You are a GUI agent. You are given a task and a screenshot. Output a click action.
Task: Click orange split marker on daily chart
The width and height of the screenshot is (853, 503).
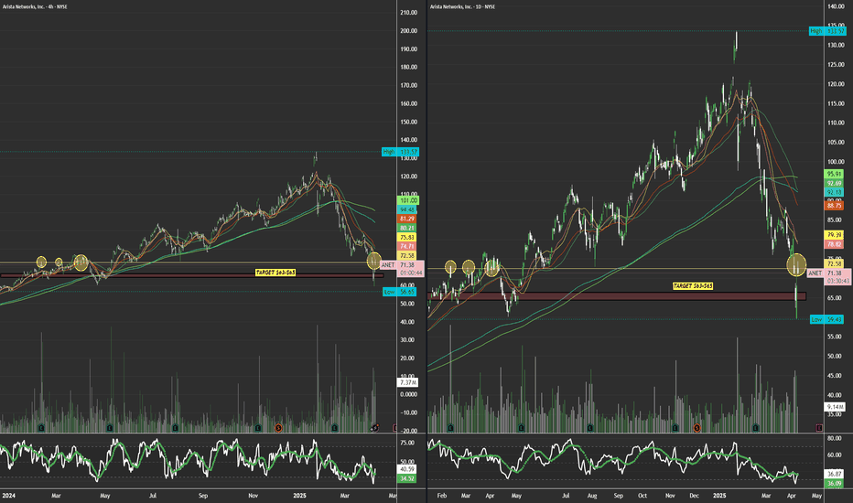tap(696, 428)
